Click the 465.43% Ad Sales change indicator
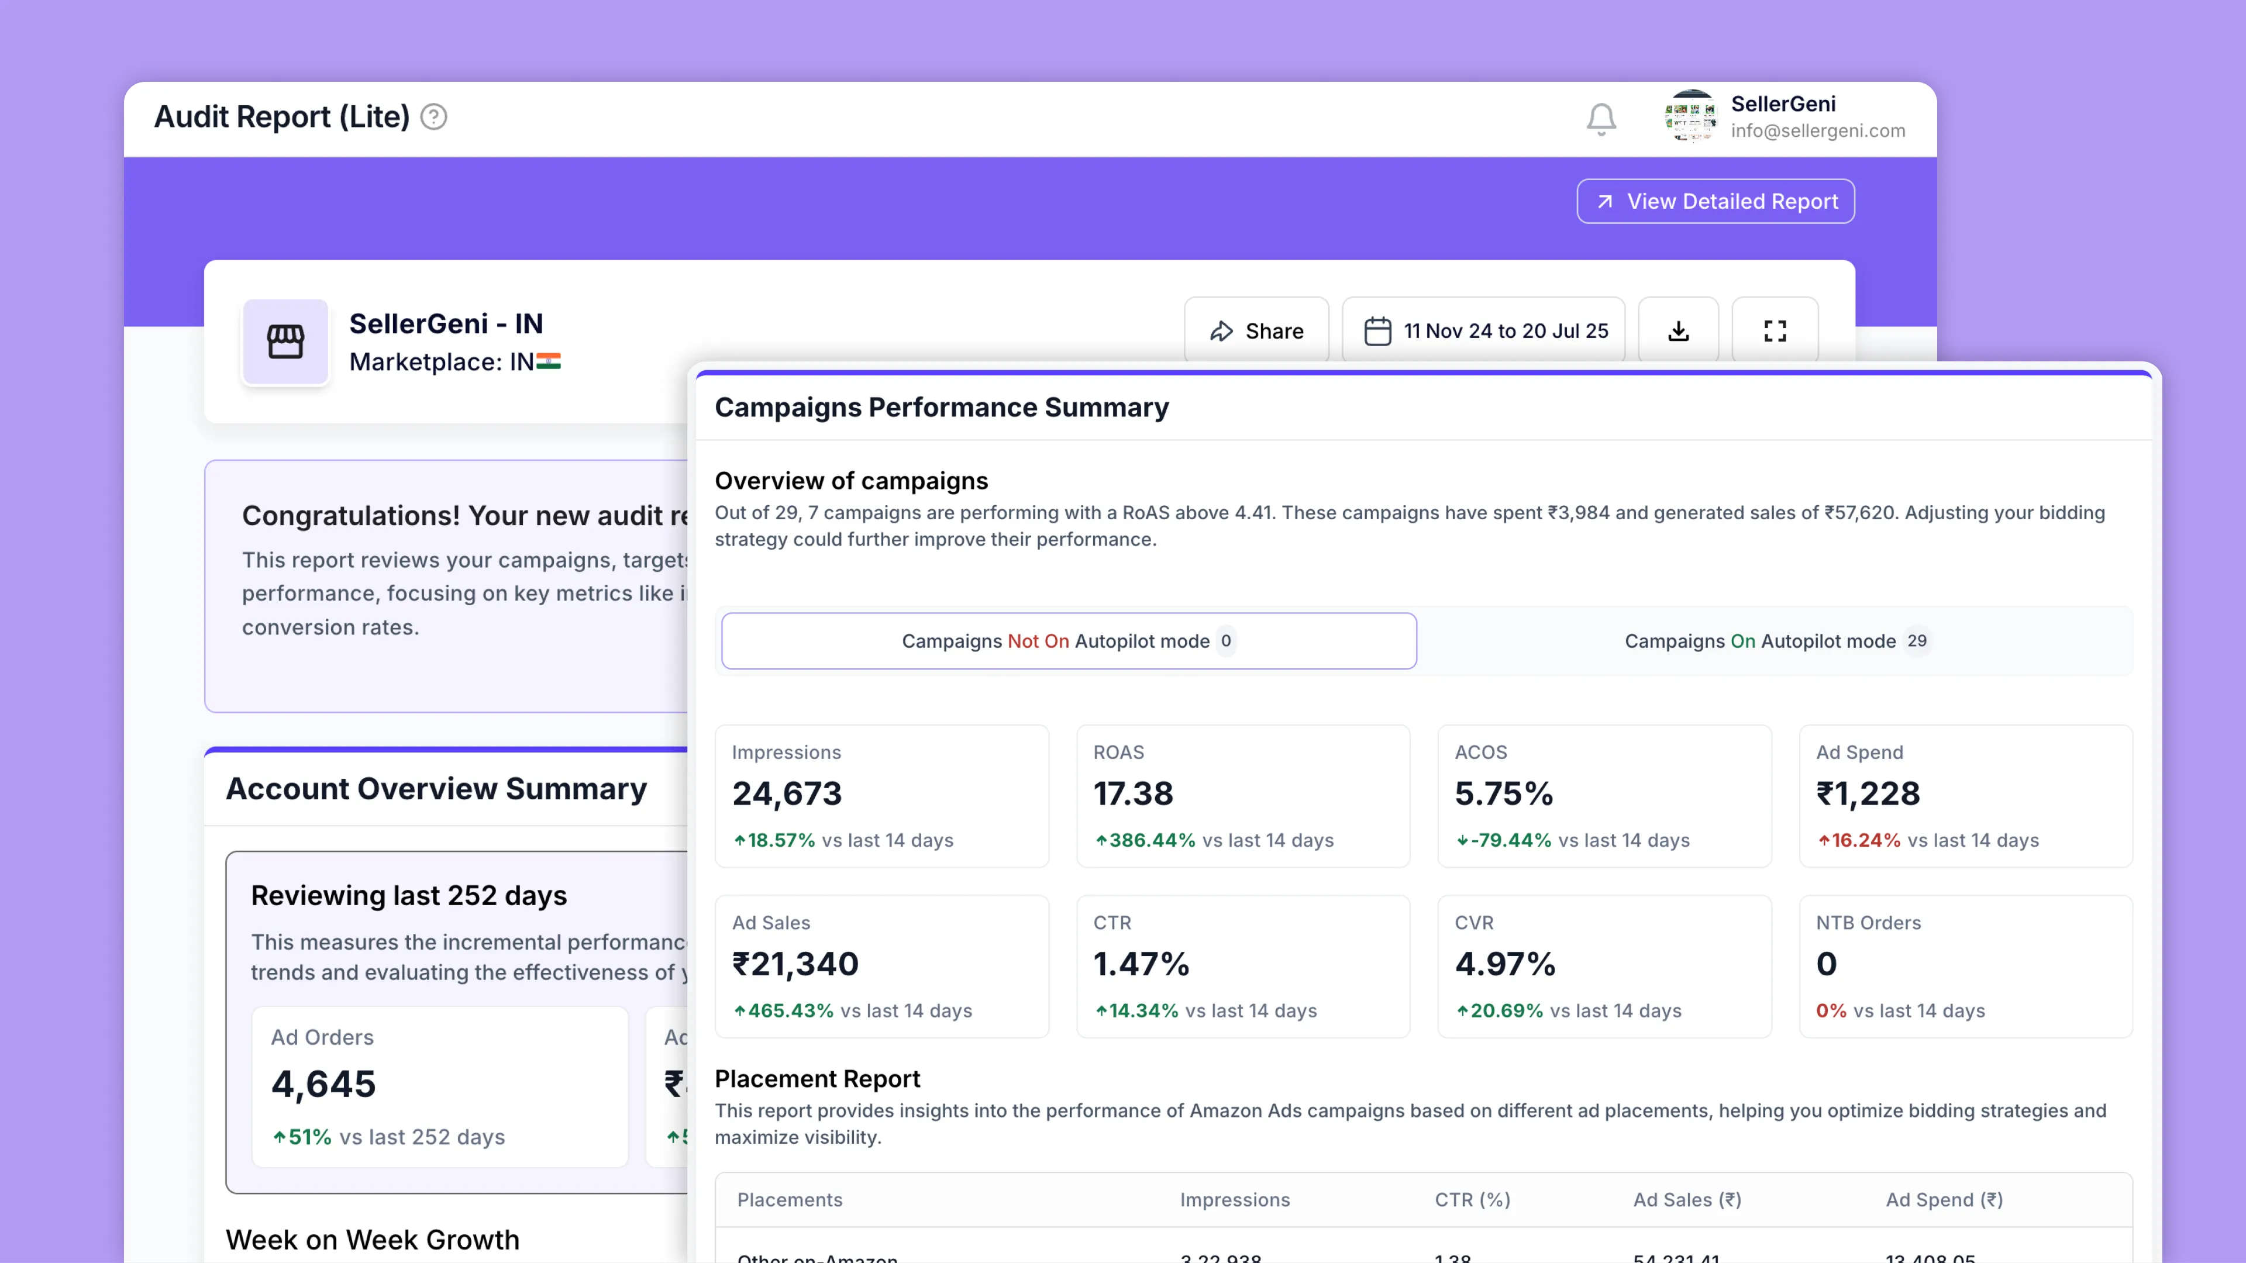The image size is (2246, 1263). (783, 1011)
